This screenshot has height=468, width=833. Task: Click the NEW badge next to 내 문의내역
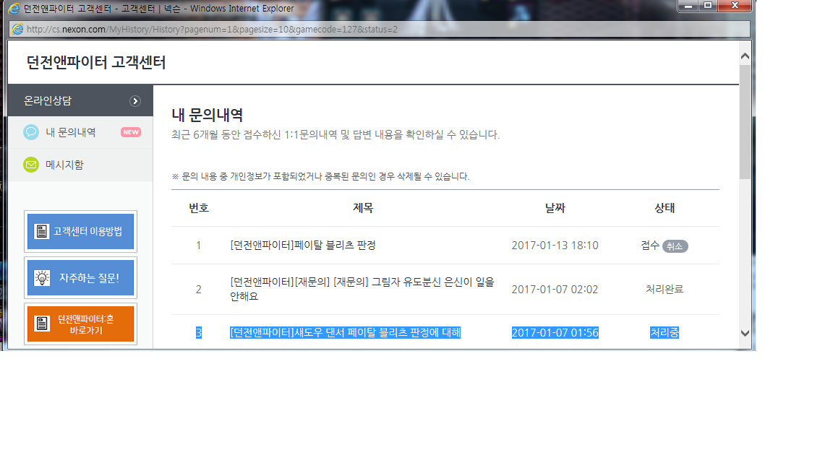(x=131, y=132)
